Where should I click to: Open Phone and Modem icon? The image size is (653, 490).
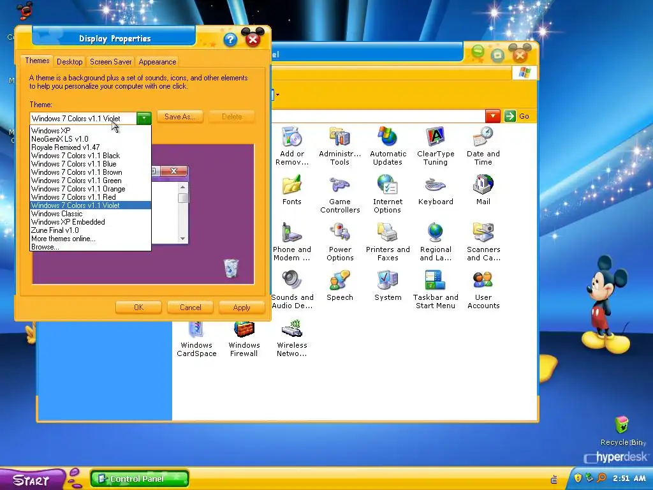(x=292, y=234)
